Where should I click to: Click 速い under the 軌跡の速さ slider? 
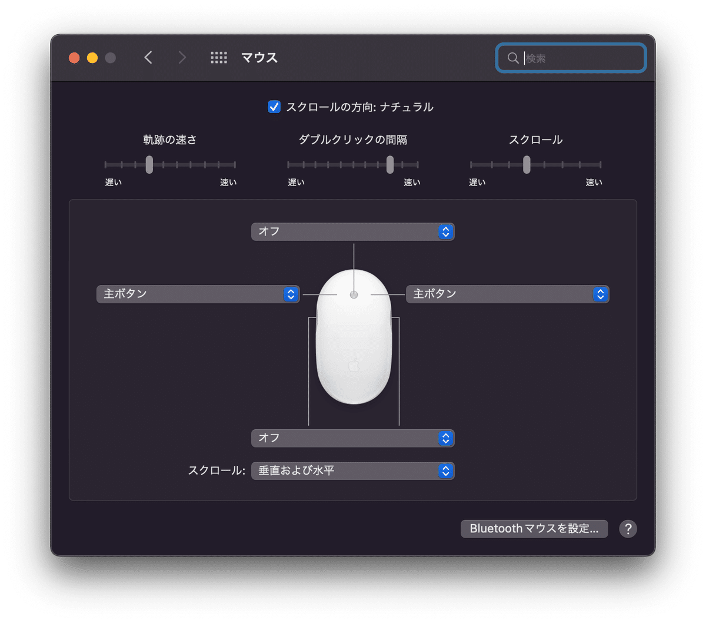[x=228, y=183]
